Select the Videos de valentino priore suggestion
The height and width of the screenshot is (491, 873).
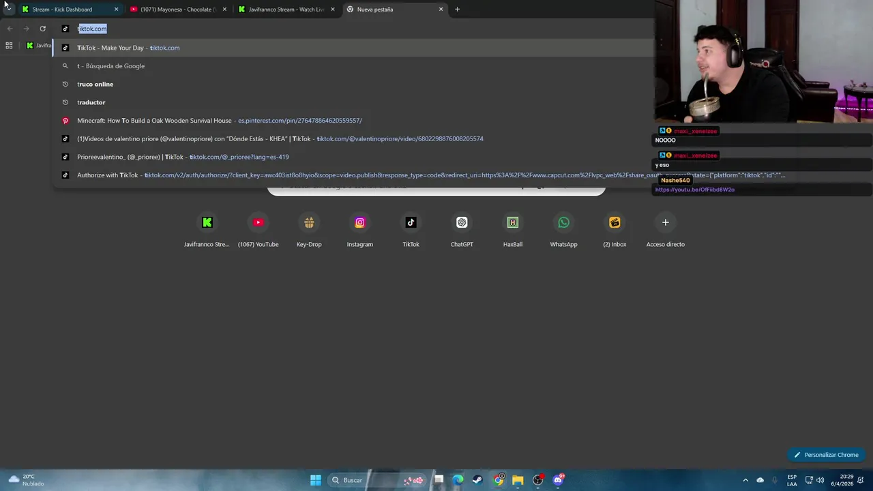[353, 138]
